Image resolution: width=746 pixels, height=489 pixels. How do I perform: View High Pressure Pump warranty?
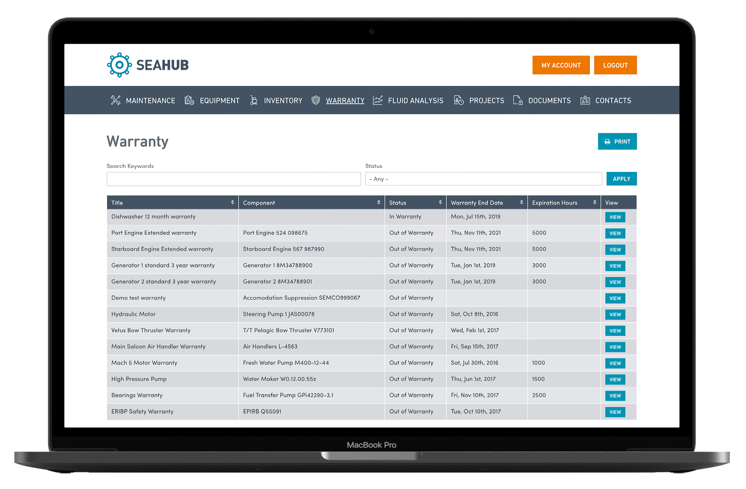pyautogui.click(x=615, y=379)
